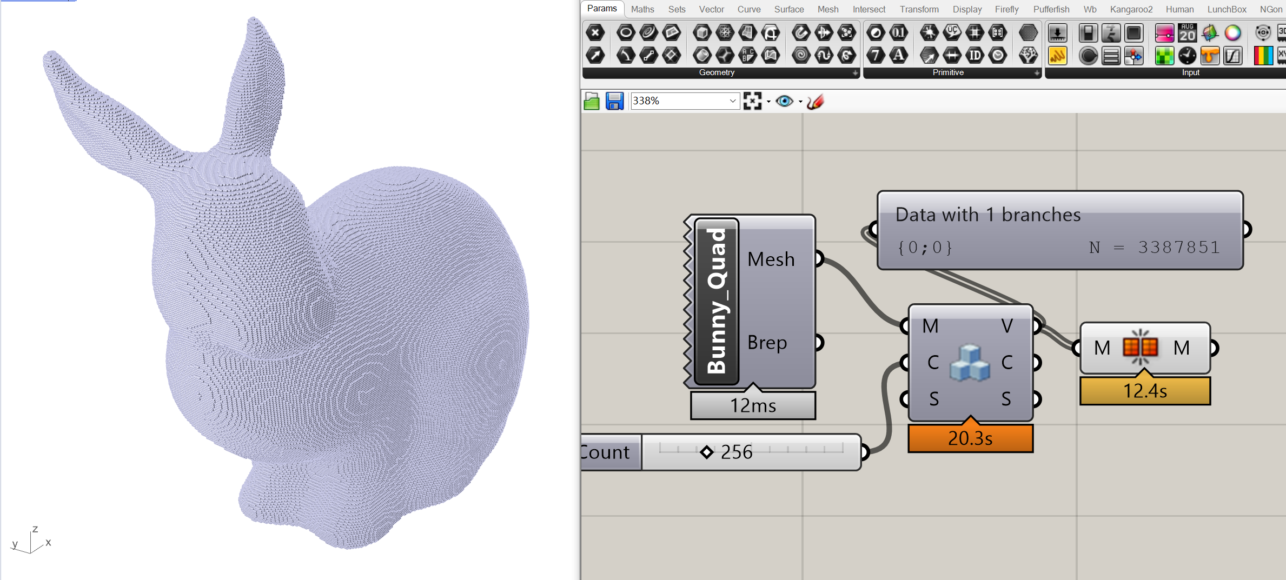Select the voxel cubes component icon
1286x580 pixels.
point(970,362)
